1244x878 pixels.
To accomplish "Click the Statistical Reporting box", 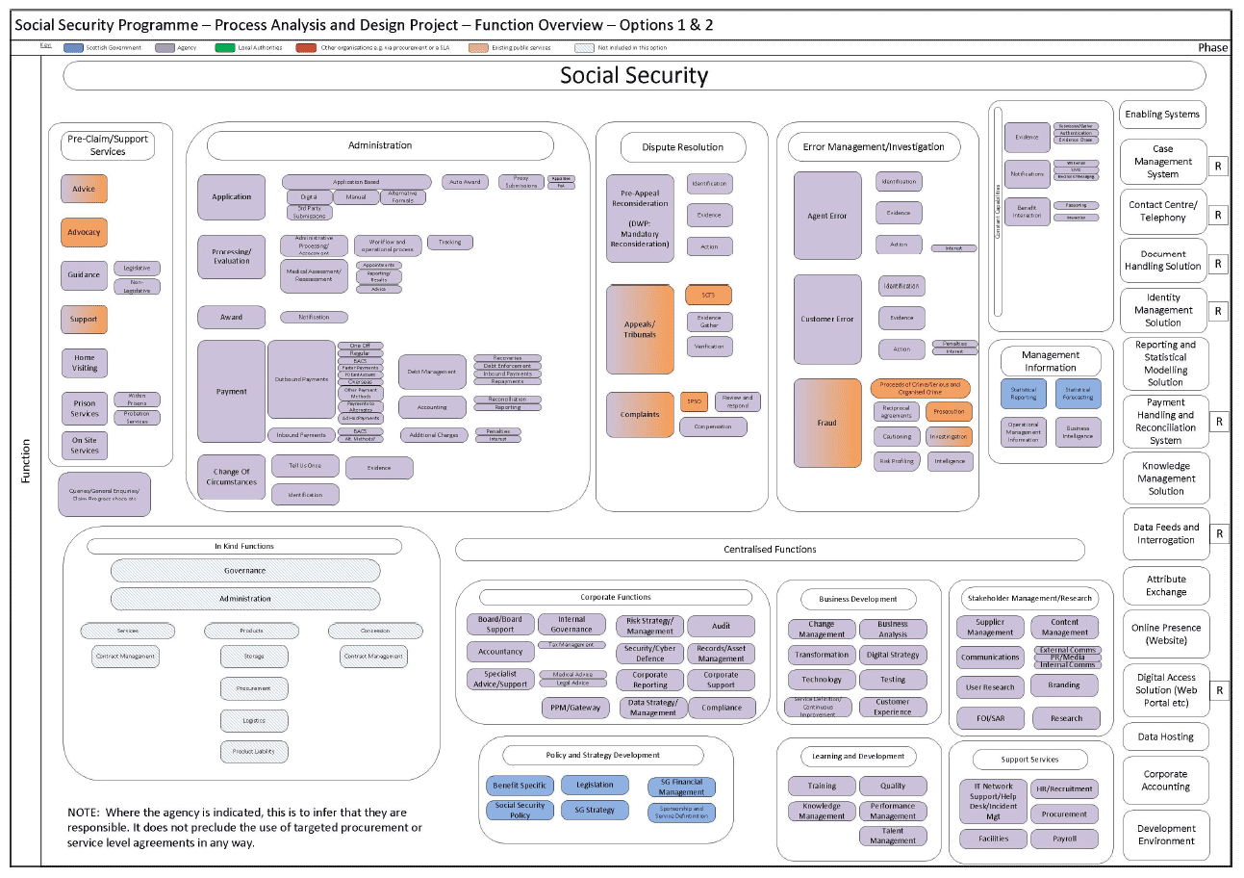I will [x=1024, y=394].
